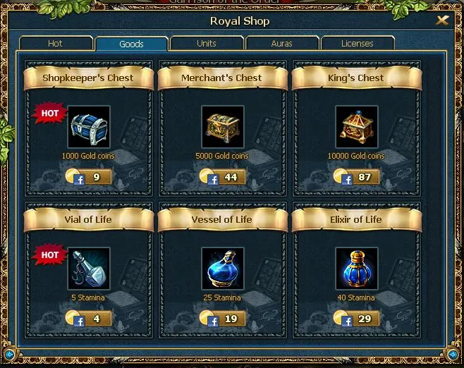The width and height of the screenshot is (464, 368).
Task: Click the HOT badge on Vial of Life
Action: coord(49,254)
